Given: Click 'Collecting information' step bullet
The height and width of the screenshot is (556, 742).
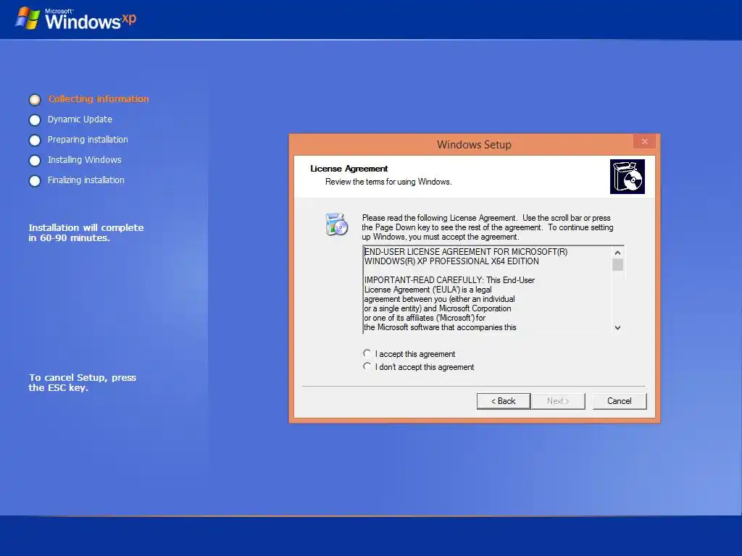Looking at the screenshot, I should tap(35, 100).
